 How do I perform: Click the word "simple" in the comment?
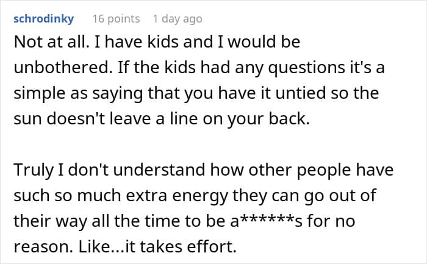40,93
